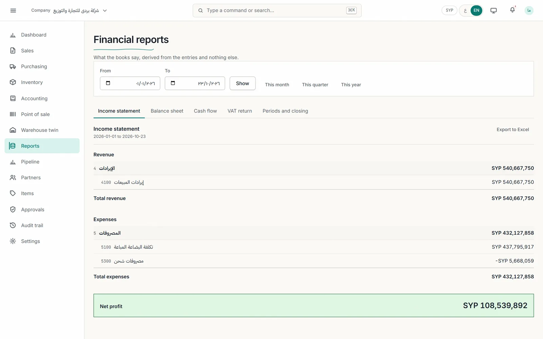Switch language to English (EN)
543x339 pixels.
(476, 11)
